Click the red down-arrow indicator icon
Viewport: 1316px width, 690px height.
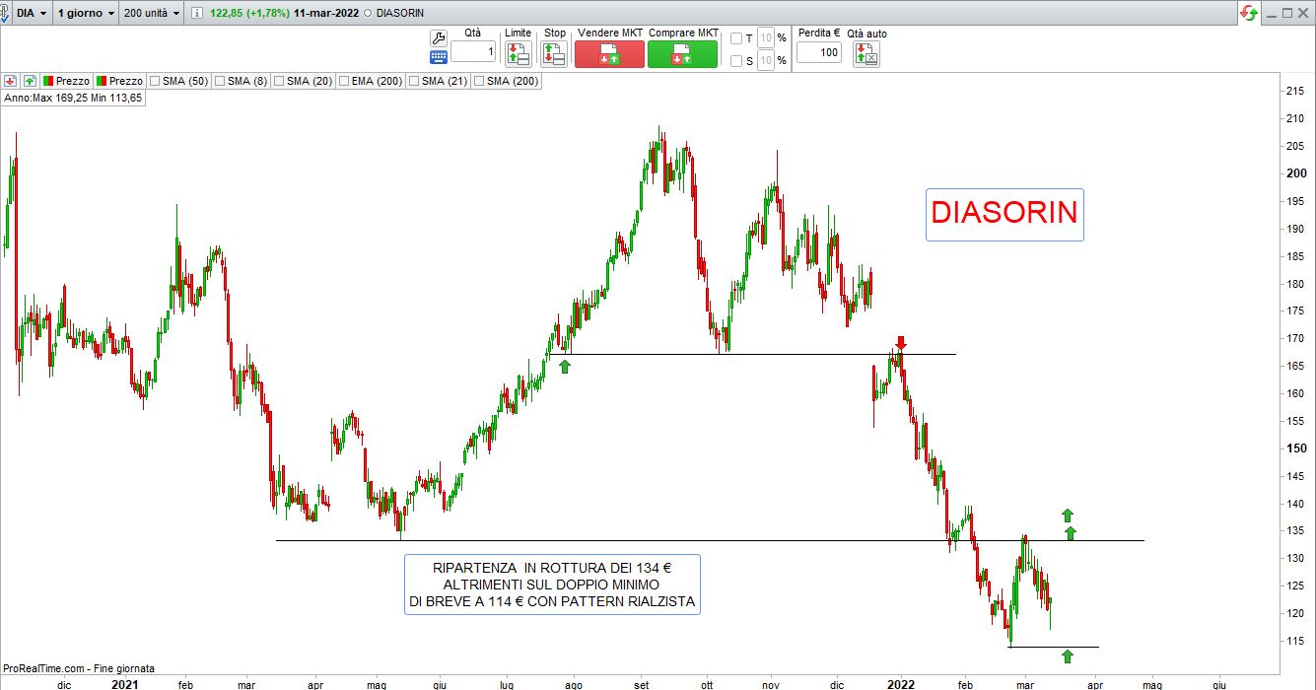(x=11, y=81)
